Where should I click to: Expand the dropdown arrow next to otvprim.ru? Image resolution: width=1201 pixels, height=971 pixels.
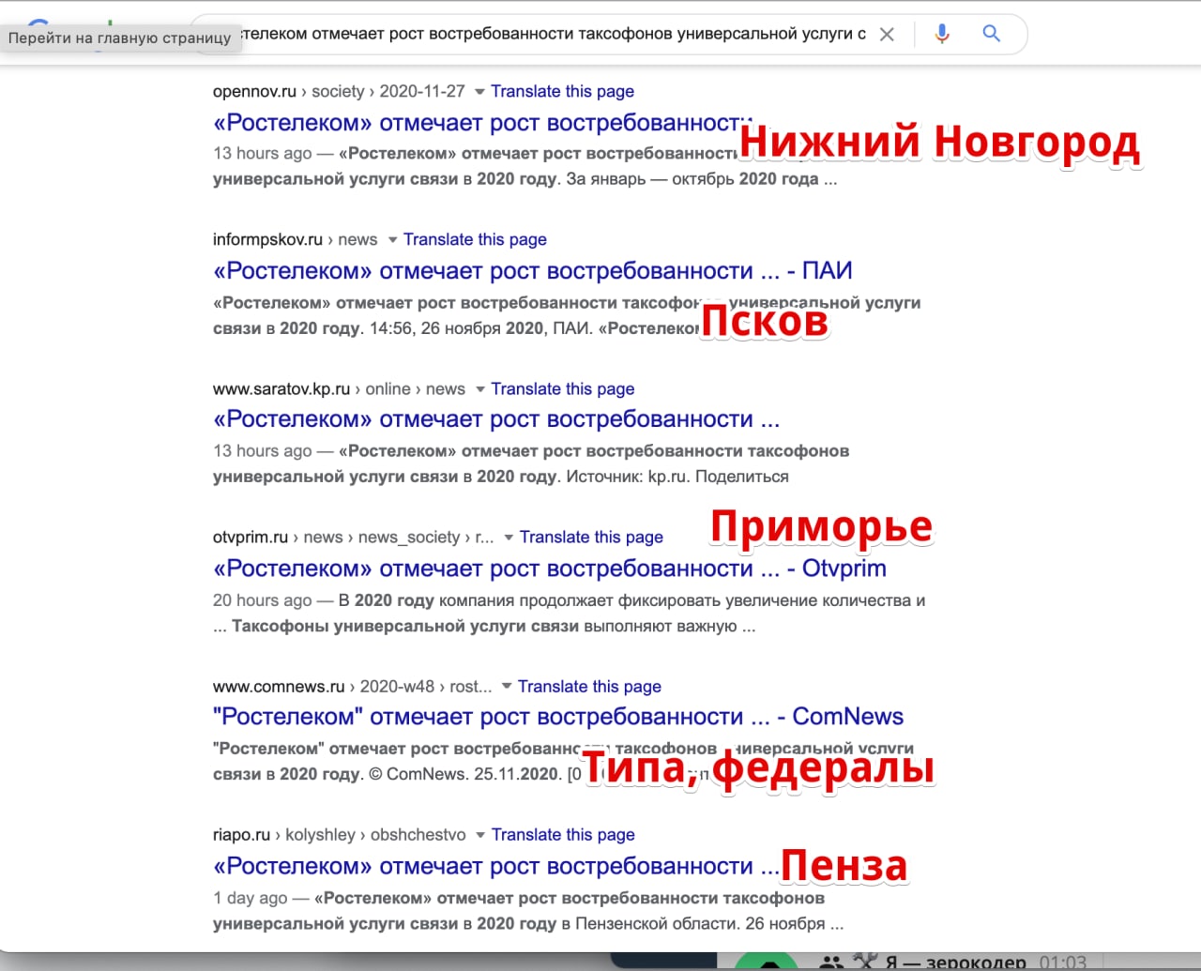pyautogui.click(x=509, y=538)
